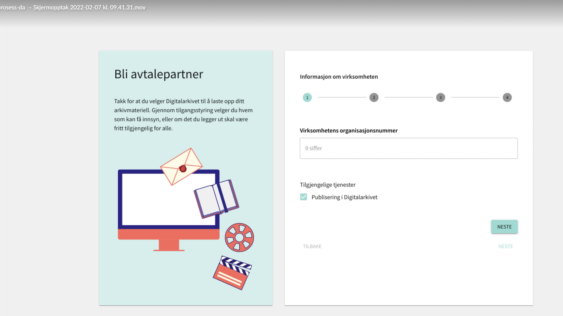Click the TILBAKE text button
Screen dimensions: 563x316
click(x=312, y=246)
